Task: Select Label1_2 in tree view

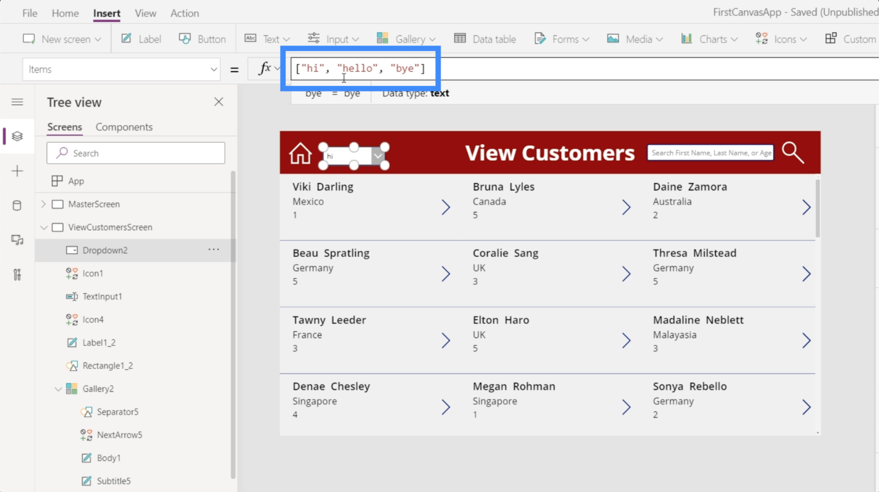Action: coord(99,342)
